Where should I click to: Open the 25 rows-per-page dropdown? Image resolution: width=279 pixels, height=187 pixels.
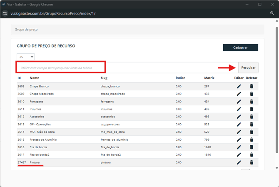click(25, 57)
